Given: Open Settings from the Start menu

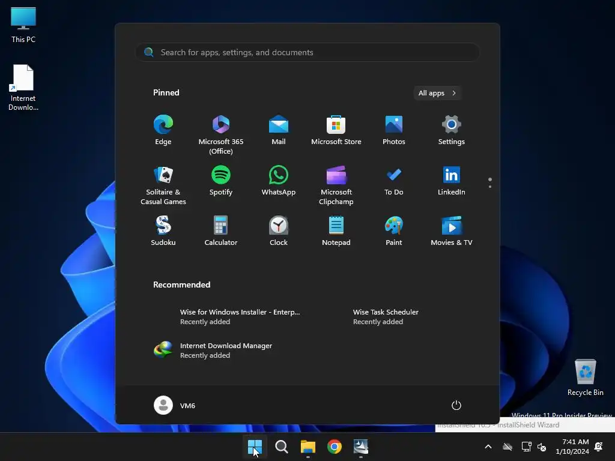Looking at the screenshot, I should point(452,130).
